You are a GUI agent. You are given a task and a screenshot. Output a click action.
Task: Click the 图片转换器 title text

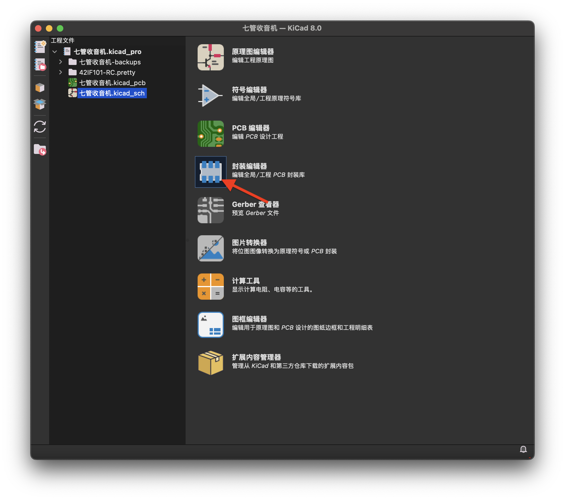249,242
